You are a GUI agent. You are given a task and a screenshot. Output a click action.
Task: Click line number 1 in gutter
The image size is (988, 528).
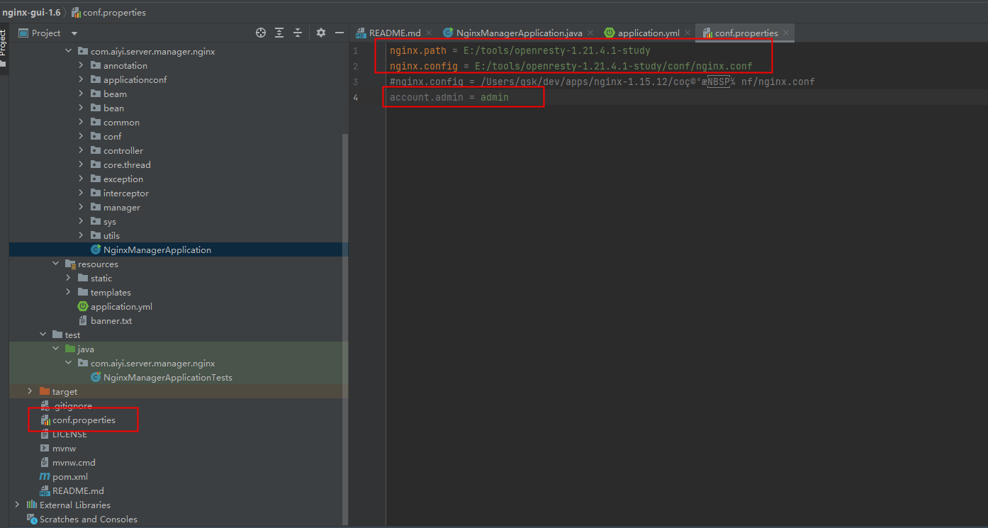pos(355,51)
